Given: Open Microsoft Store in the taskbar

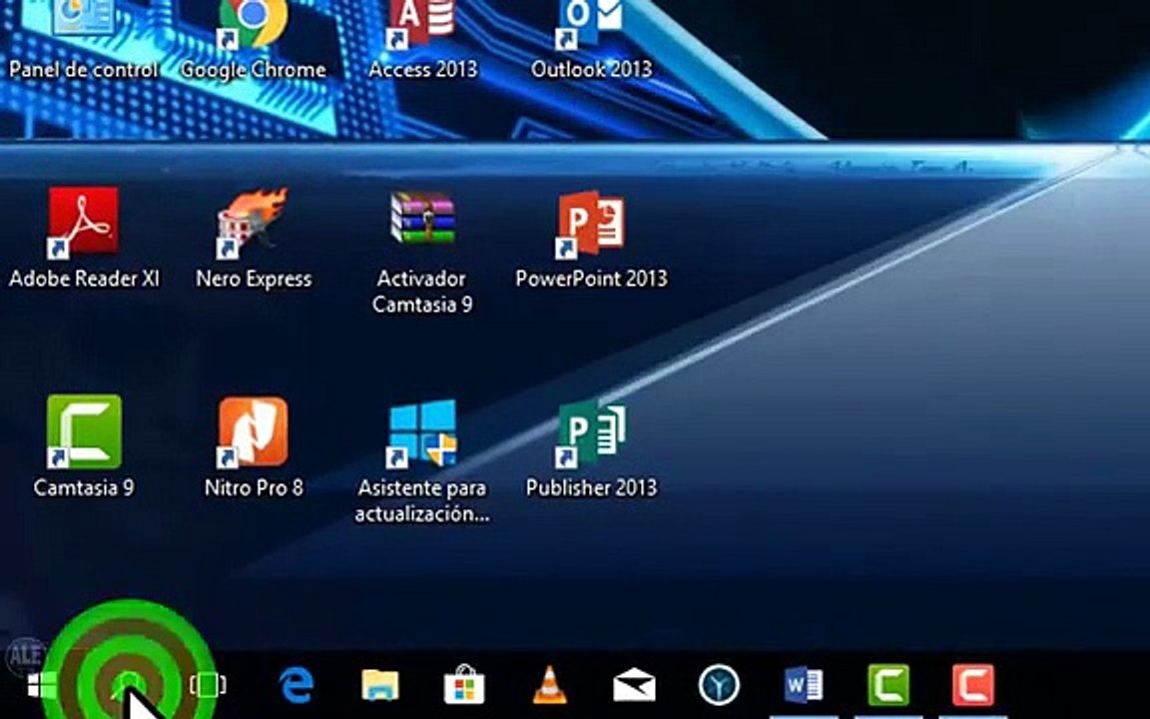Looking at the screenshot, I should [464, 684].
